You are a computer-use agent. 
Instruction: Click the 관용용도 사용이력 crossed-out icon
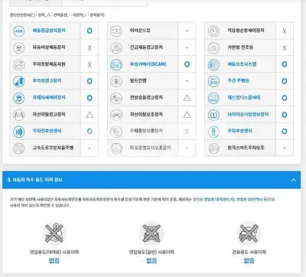[x=249, y=233]
